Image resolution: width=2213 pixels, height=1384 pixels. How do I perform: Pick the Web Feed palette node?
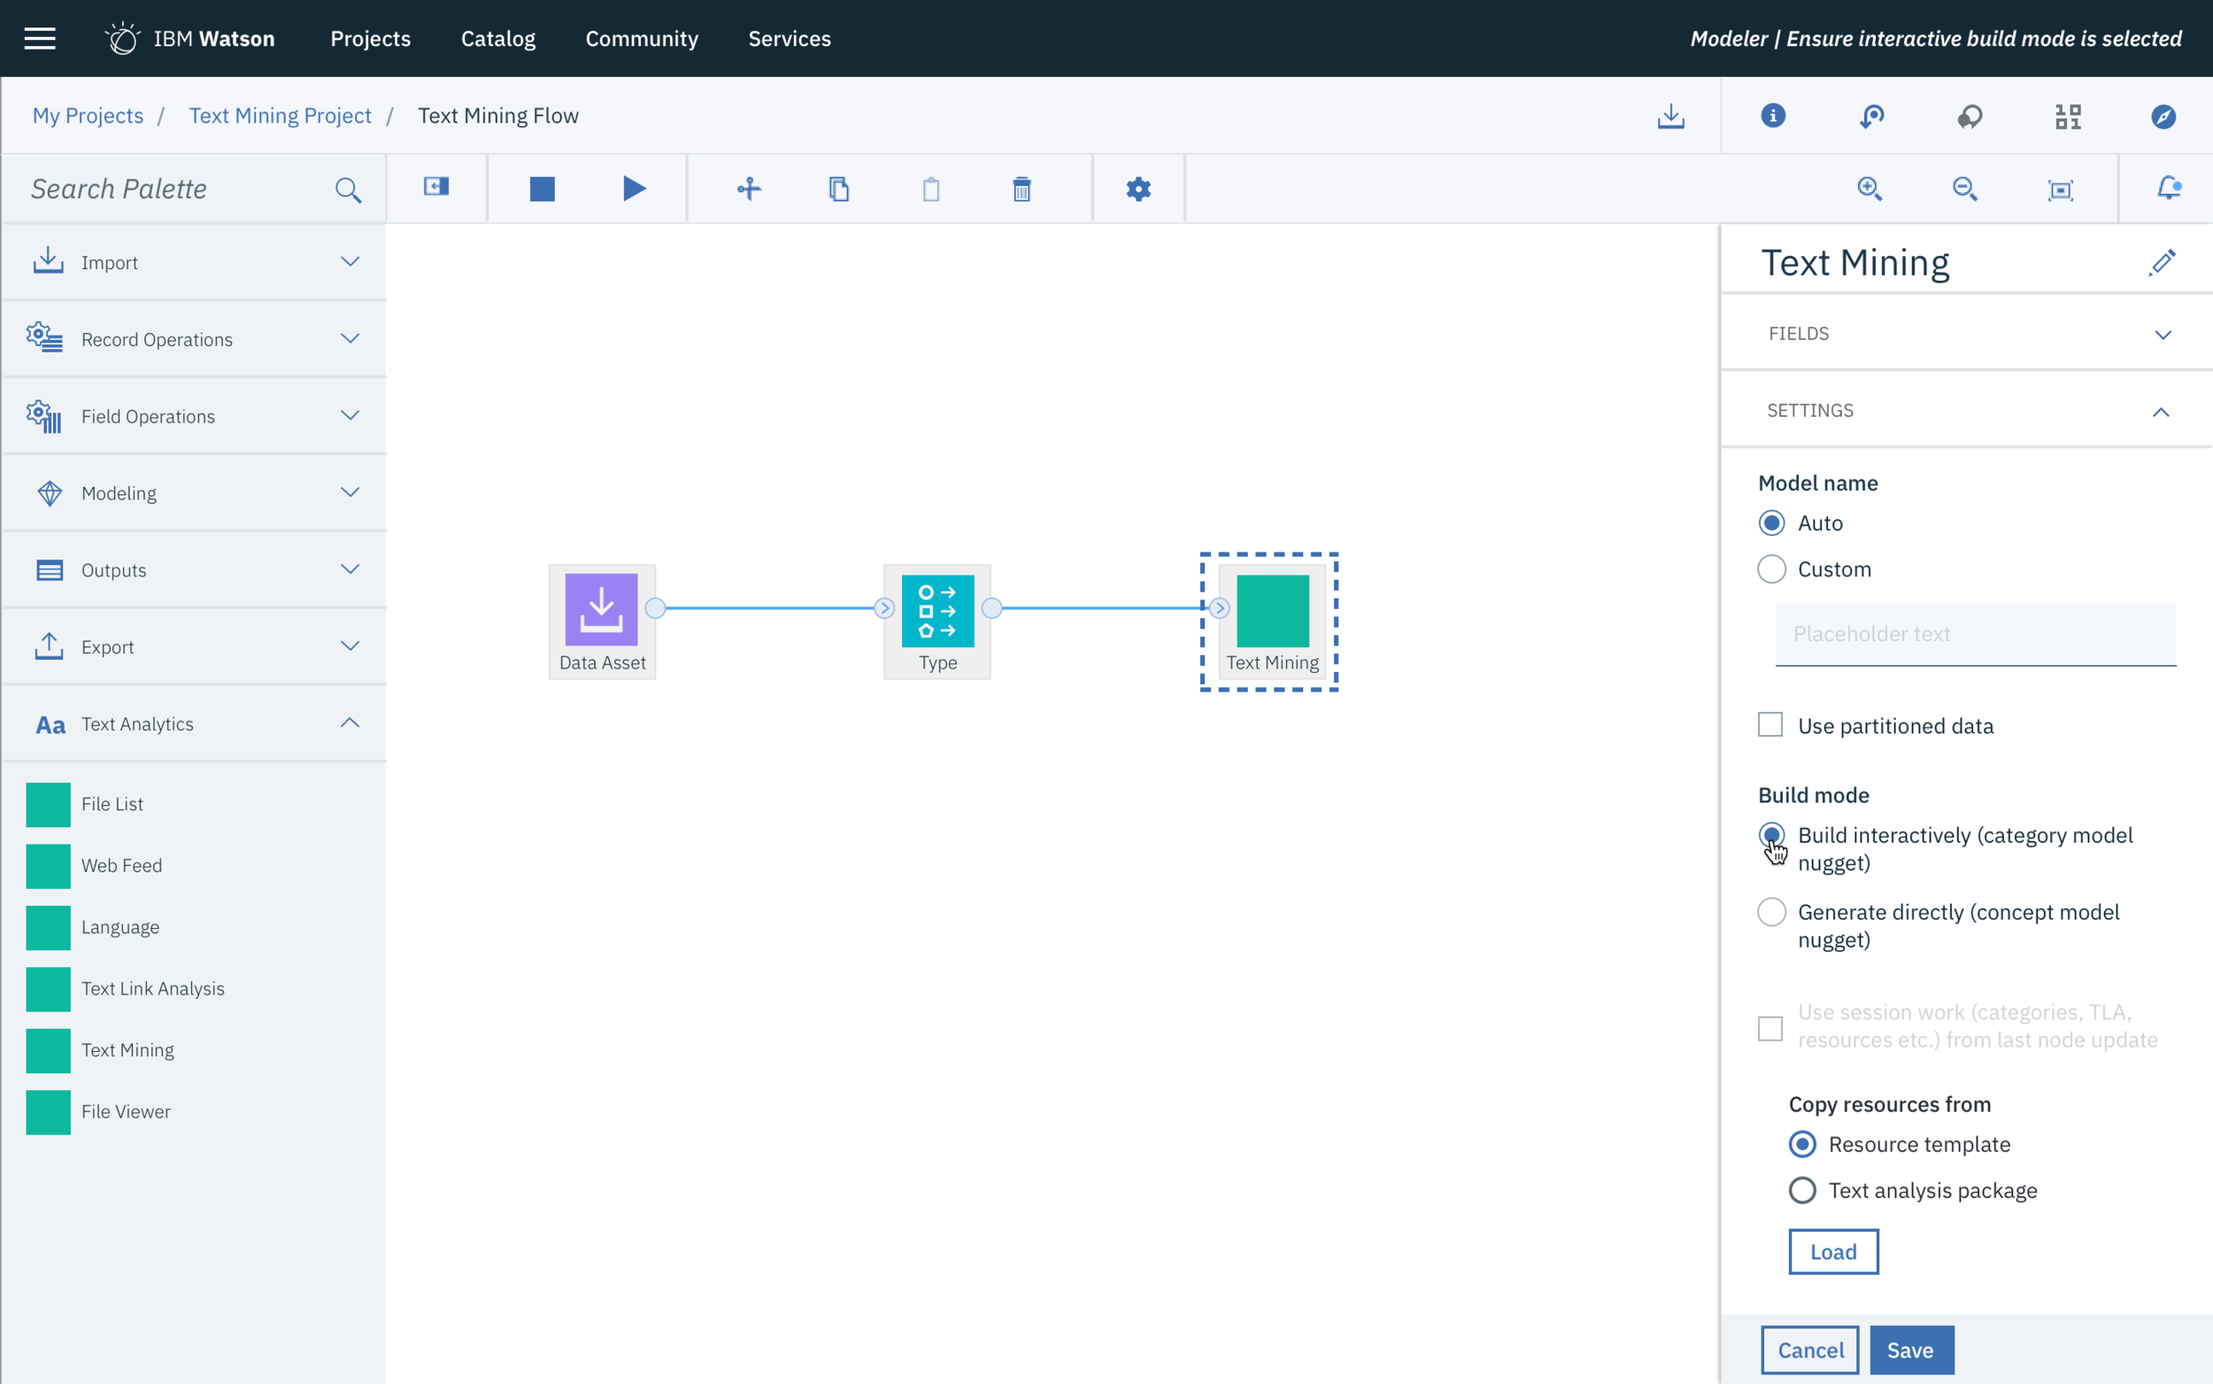point(94,866)
